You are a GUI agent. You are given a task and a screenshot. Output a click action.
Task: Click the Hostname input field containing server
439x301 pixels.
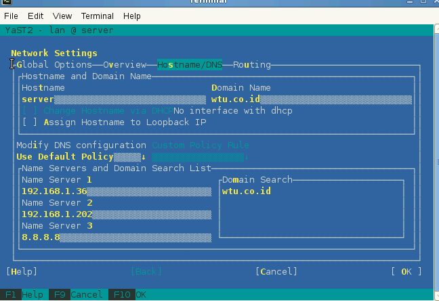[114, 99]
